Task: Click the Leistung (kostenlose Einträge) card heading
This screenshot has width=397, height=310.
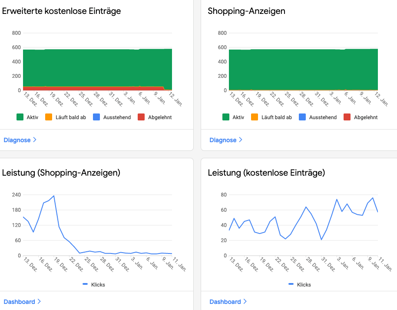Action: pos(266,173)
